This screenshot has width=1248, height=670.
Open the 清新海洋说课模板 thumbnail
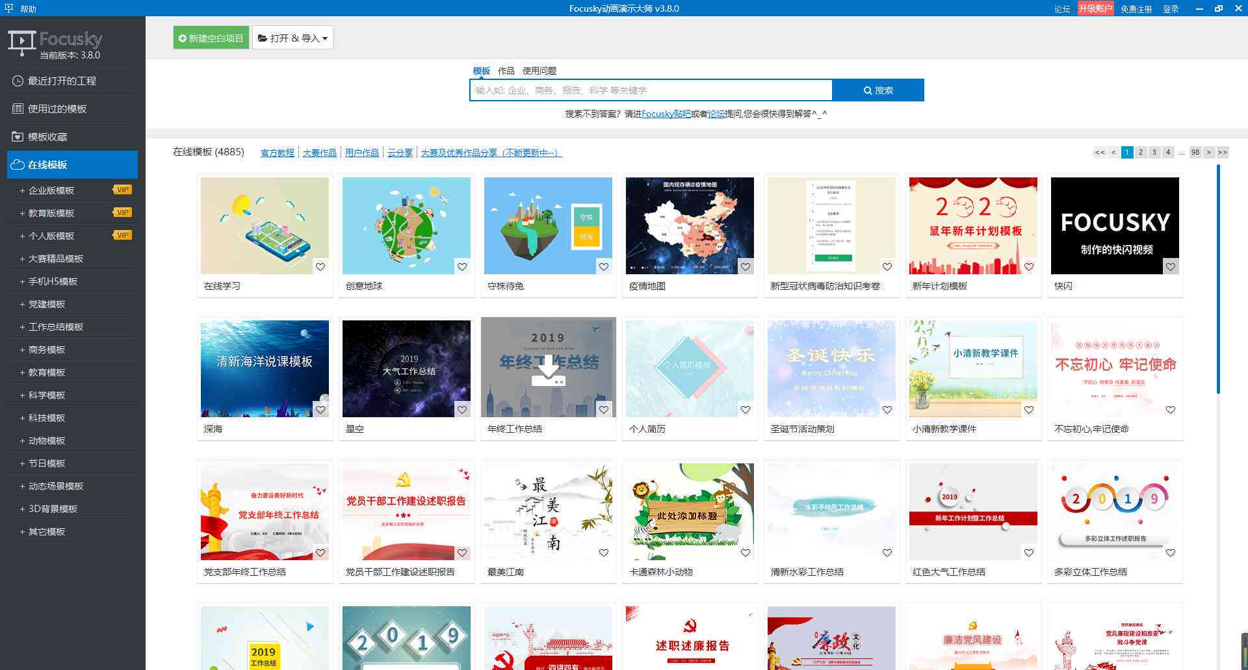pos(265,368)
